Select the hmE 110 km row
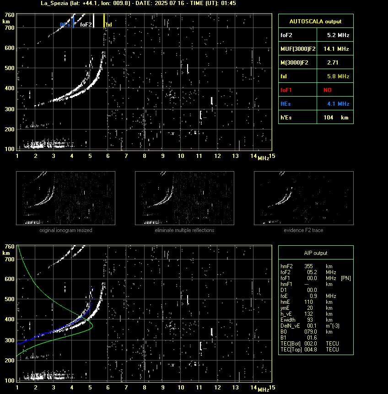Viewport: 388px width, 394px height. 307,302
